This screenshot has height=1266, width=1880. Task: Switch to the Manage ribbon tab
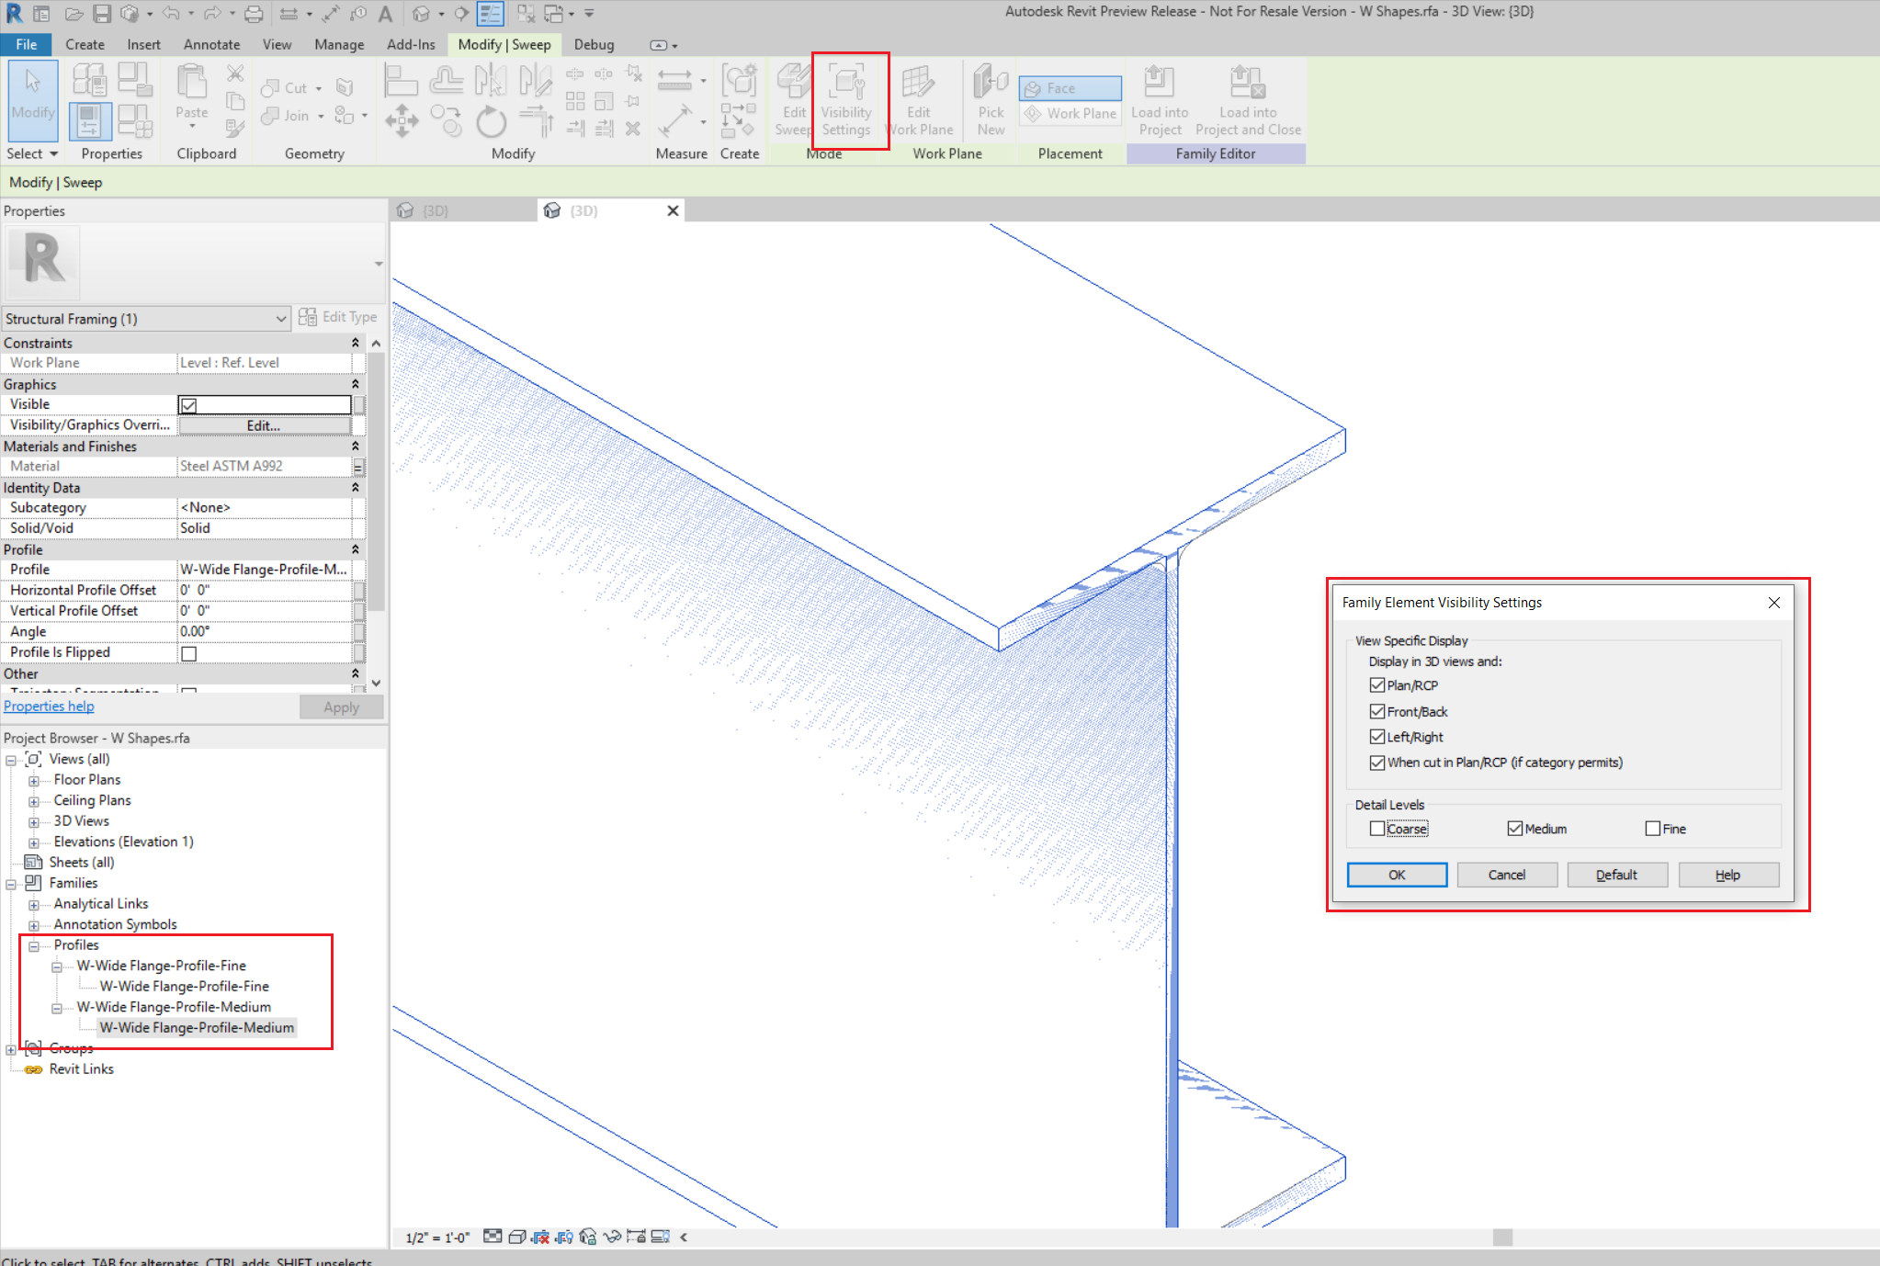[339, 44]
